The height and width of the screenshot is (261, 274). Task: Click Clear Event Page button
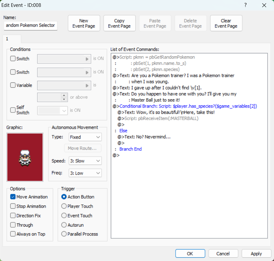[x=226, y=23]
